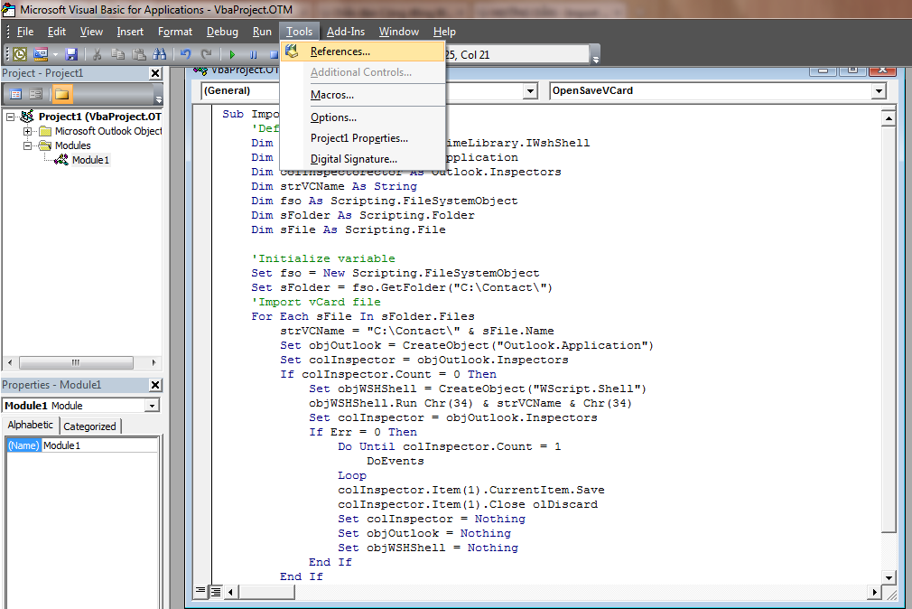This screenshot has width=912, height=609.
Task: Click the Break pause icon
Action: [254, 54]
